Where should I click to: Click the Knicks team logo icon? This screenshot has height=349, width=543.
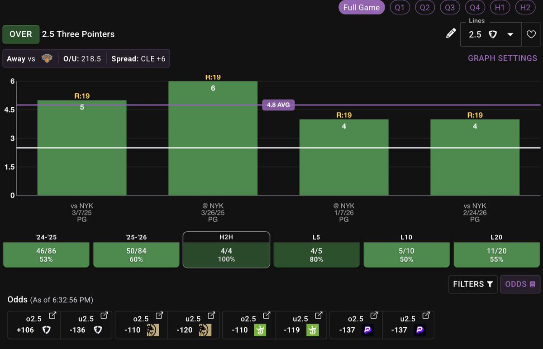click(47, 58)
